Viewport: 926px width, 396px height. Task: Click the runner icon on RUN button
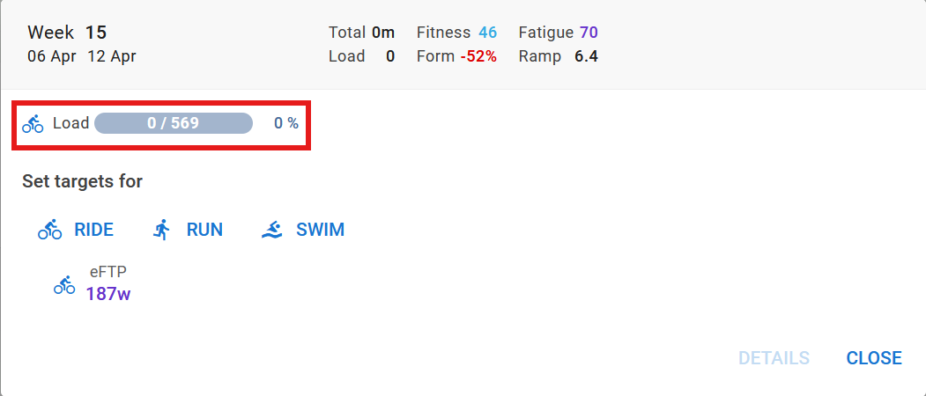(161, 231)
